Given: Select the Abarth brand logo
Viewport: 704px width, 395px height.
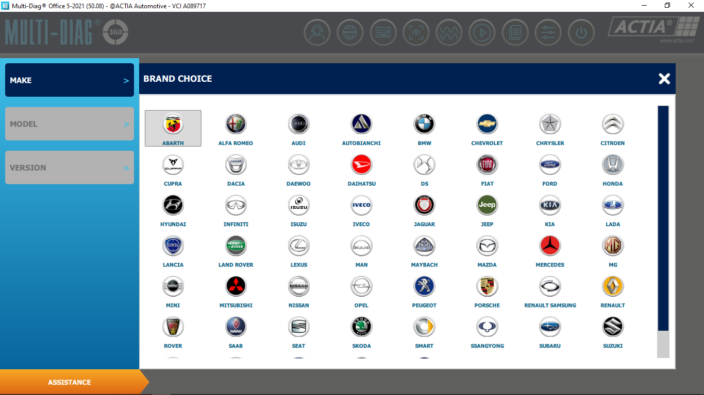Looking at the screenshot, I should tap(173, 124).
